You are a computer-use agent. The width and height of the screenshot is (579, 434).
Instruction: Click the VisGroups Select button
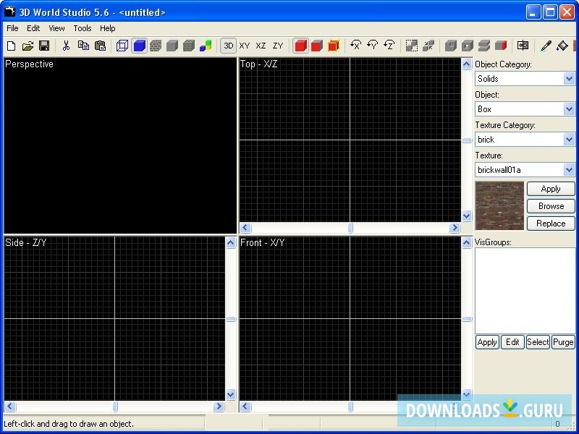[538, 342]
